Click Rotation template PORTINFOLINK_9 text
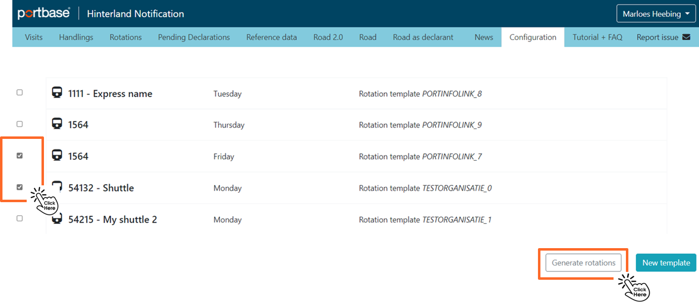Screen dimensions: 699x303 [420, 125]
